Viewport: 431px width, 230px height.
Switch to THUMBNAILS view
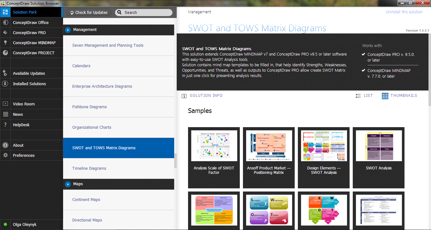(x=399, y=96)
